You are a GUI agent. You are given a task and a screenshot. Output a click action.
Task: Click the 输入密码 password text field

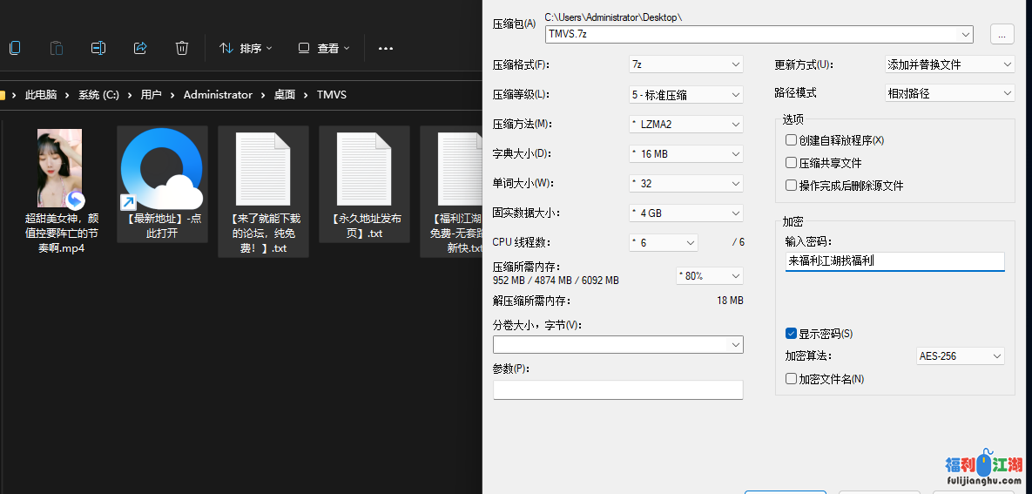click(x=894, y=261)
